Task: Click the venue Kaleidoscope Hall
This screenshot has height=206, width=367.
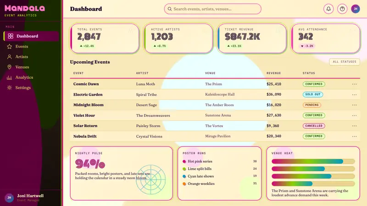Action: [x=220, y=94]
